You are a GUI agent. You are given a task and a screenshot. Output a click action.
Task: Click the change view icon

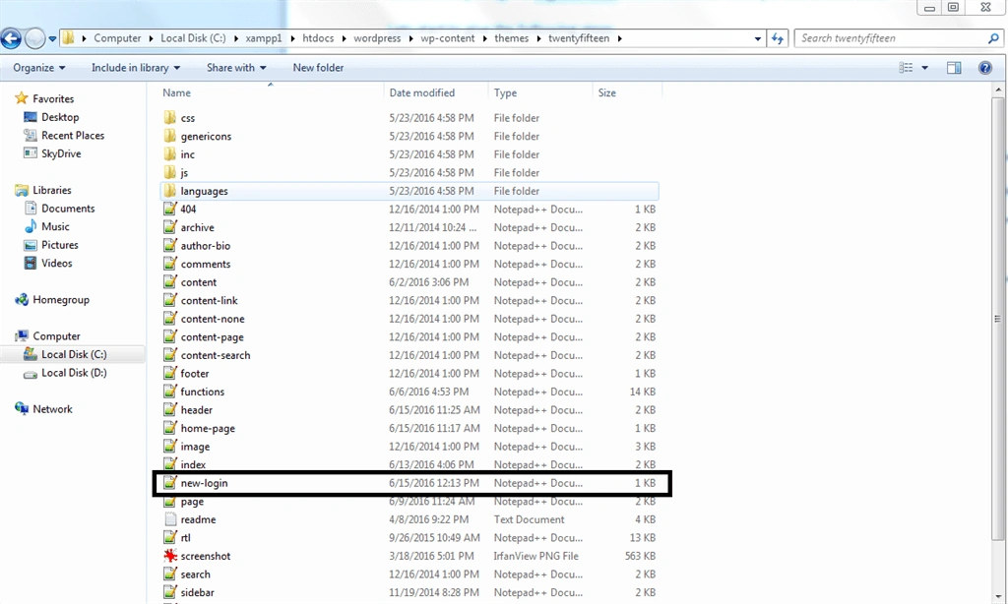point(906,68)
